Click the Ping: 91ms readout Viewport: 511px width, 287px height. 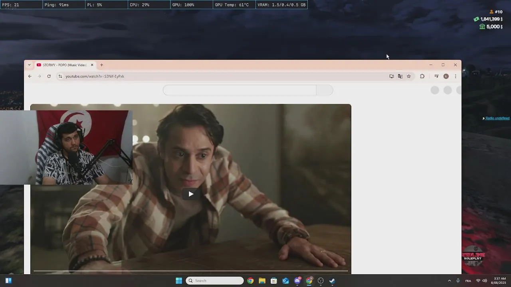point(64,5)
